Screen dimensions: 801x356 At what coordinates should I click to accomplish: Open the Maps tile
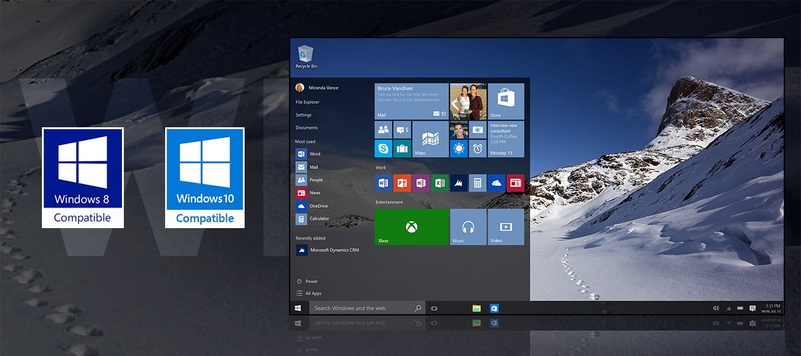[x=430, y=139]
